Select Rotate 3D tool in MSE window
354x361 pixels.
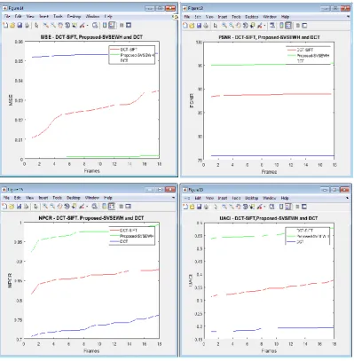(67, 25)
